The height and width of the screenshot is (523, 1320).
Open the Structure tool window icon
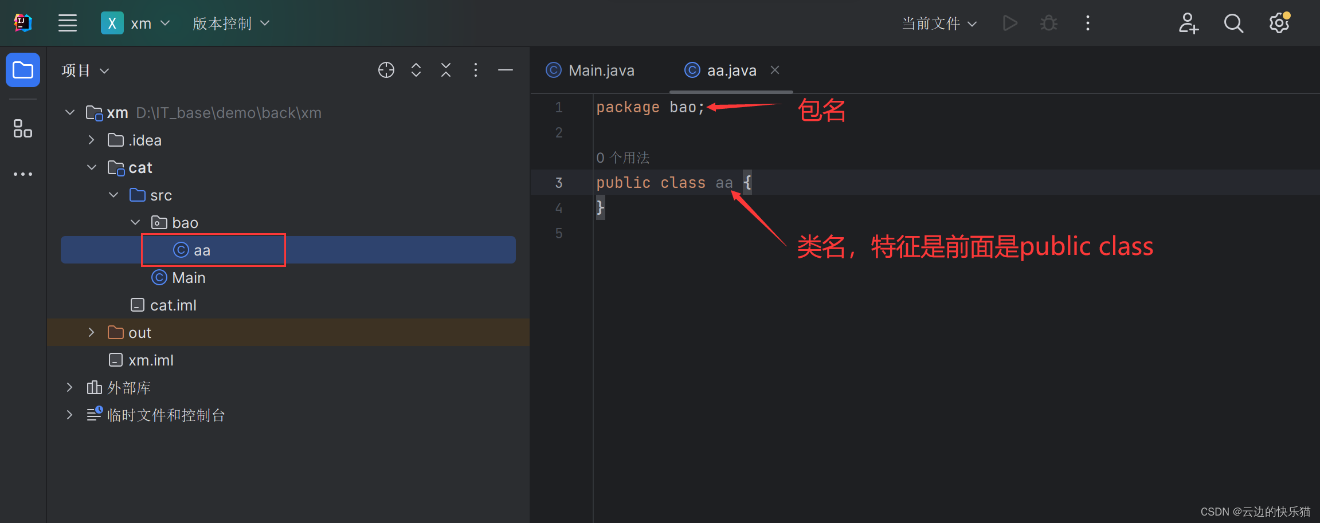[x=23, y=128]
